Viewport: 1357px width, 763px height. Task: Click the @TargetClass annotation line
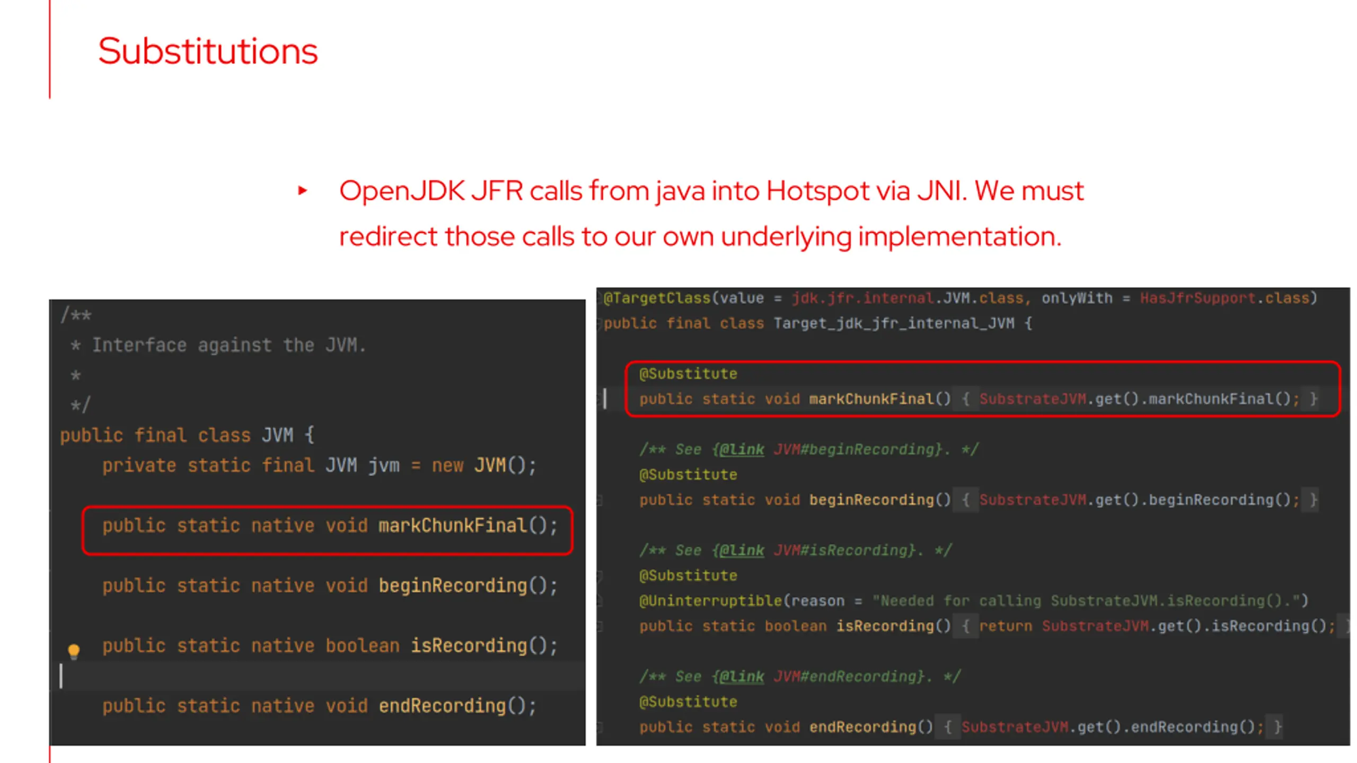coord(960,298)
